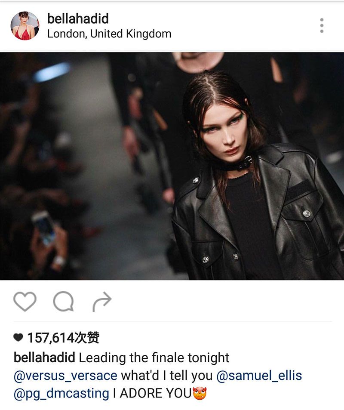
Task: Open @pg_dmcasting mention
Action: [61, 394]
